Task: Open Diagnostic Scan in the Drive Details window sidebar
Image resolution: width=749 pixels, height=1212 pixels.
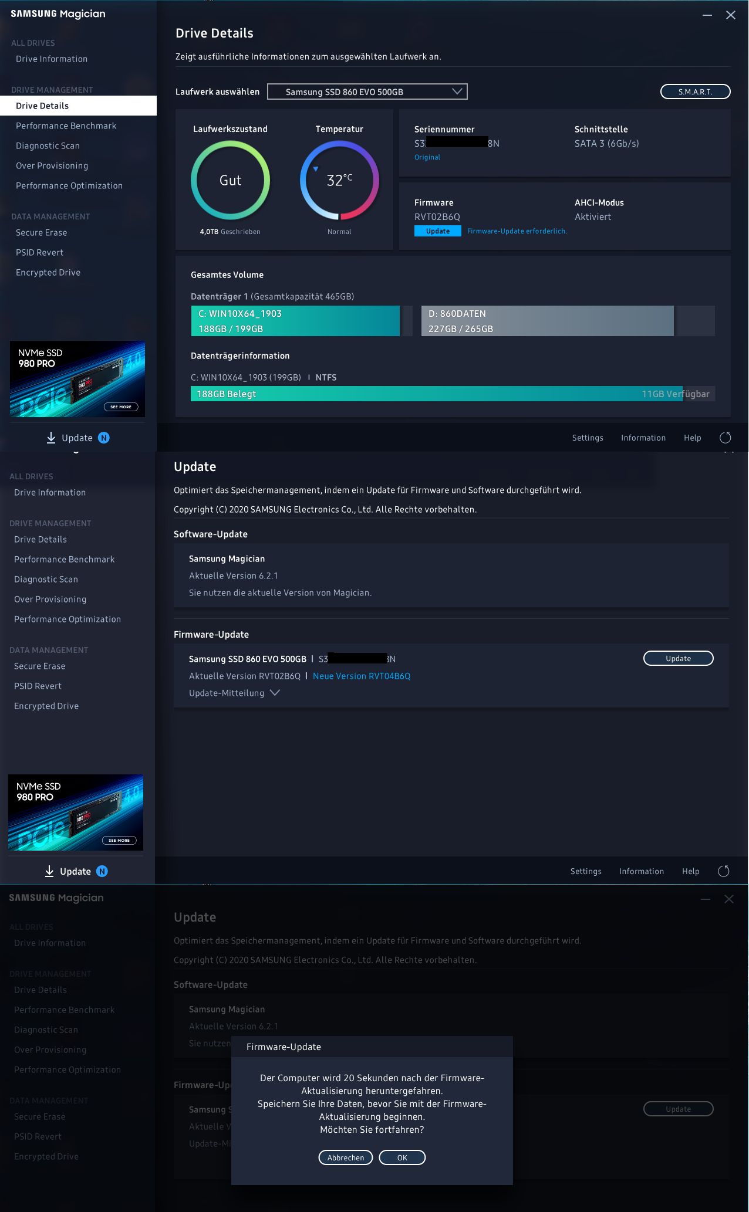Action: click(48, 145)
